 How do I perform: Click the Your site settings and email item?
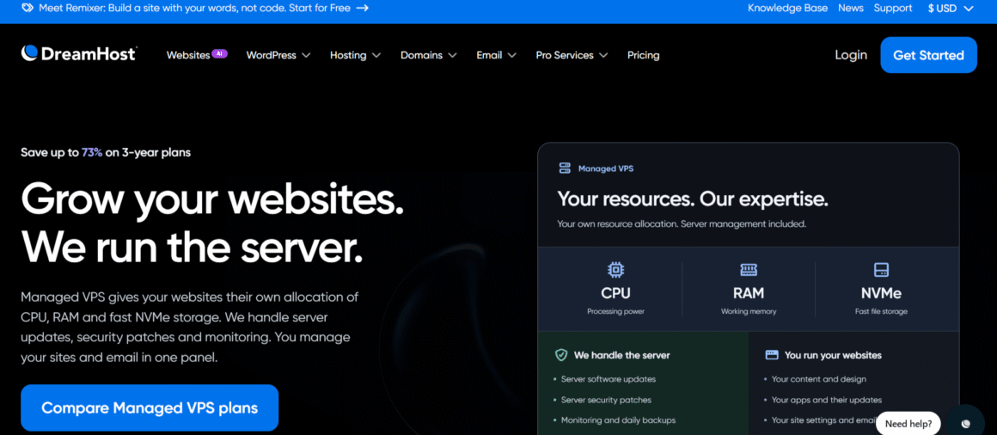pyautogui.click(x=823, y=420)
